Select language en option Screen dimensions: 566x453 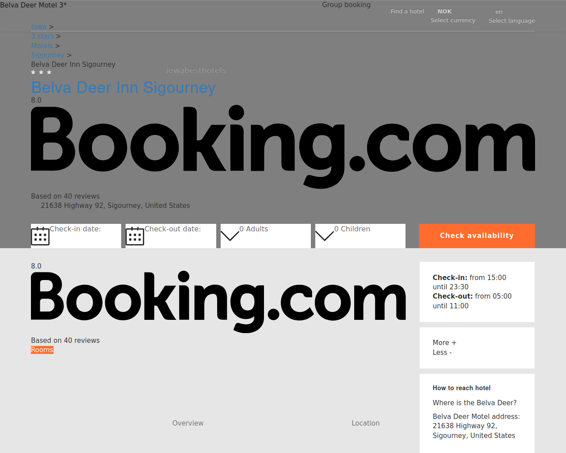[x=499, y=12]
